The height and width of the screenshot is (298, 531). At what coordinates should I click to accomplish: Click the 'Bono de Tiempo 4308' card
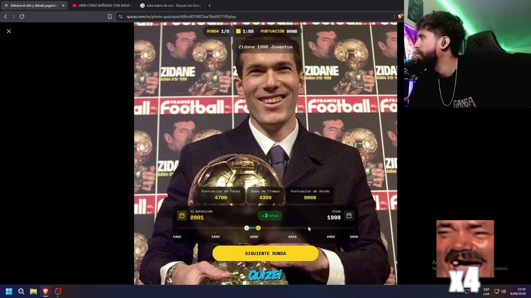tap(265, 195)
